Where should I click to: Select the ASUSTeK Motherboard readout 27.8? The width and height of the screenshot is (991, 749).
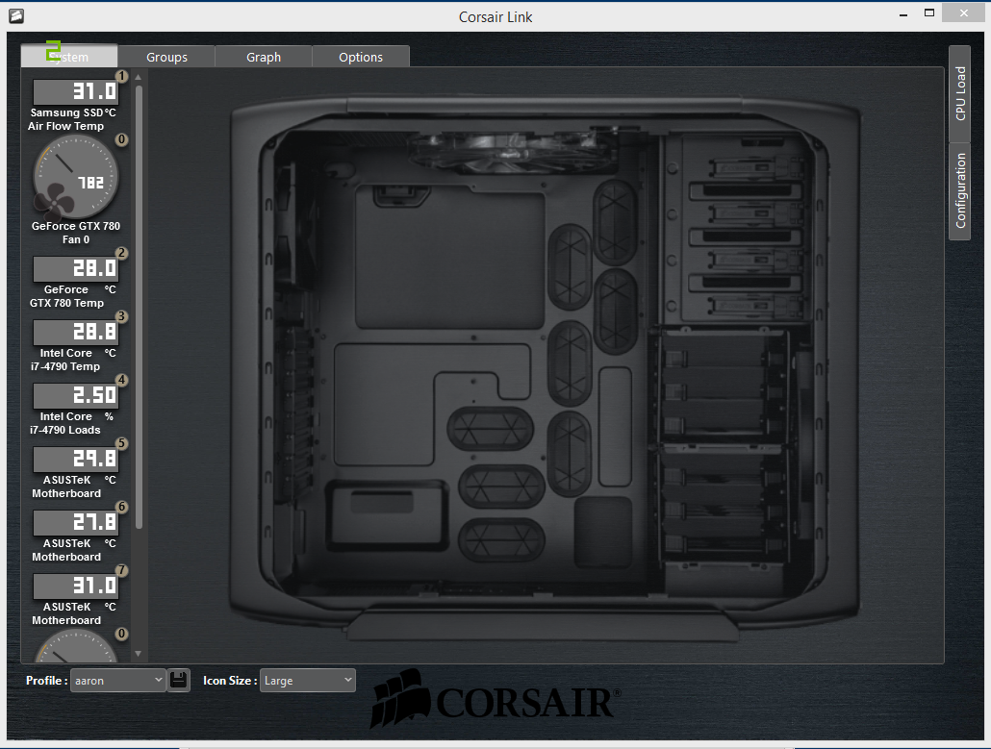point(75,522)
